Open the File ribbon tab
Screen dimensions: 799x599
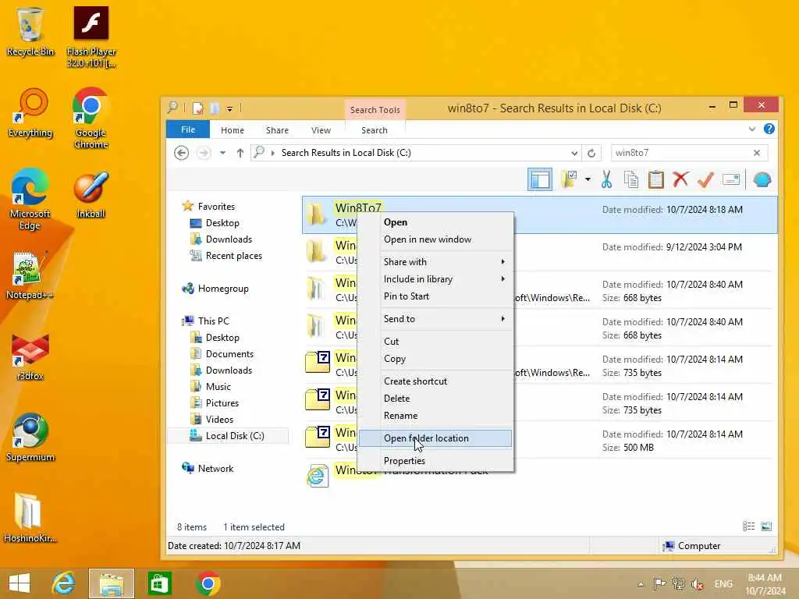188,130
